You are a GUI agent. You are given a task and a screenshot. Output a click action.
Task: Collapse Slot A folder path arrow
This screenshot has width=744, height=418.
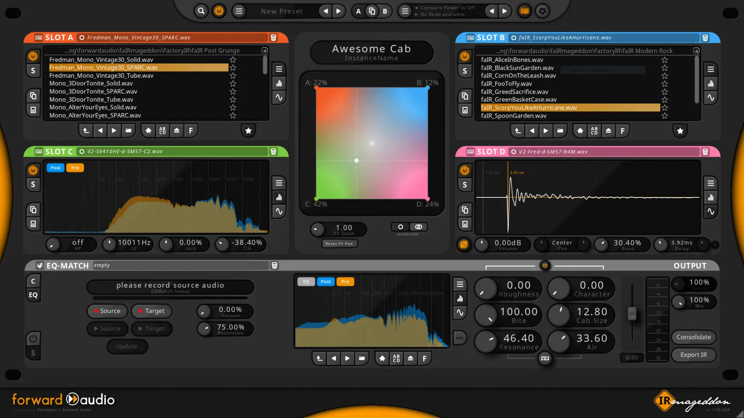264,50
